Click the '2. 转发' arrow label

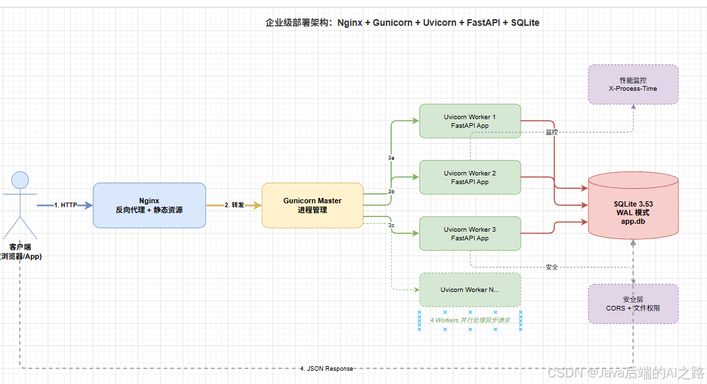point(234,205)
